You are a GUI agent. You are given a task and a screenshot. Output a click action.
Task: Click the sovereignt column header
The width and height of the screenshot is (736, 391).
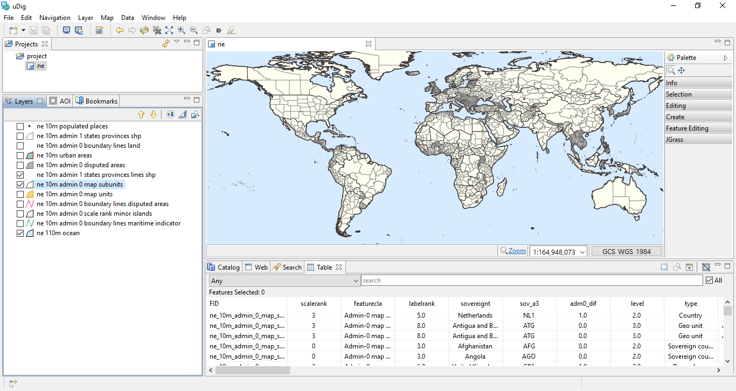click(x=476, y=304)
